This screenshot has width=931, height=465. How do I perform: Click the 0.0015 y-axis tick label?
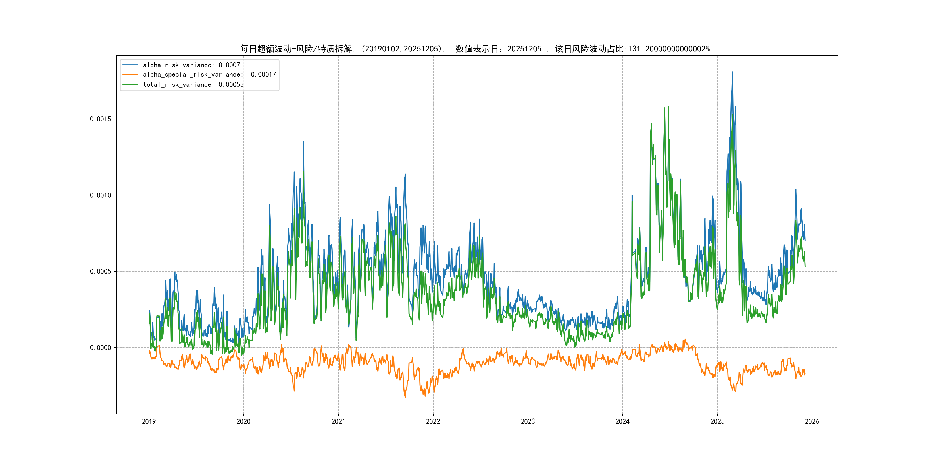pos(101,119)
